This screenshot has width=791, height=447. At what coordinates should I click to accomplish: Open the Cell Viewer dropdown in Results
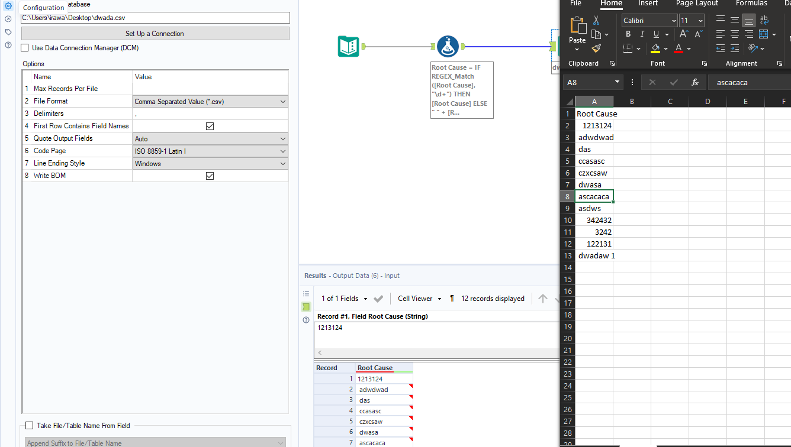[x=419, y=299]
